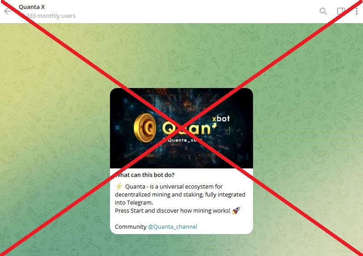Image resolution: width=363 pixels, height=256 pixels.
Task: Click the rocket emoji after mining works
Action: click(236, 210)
